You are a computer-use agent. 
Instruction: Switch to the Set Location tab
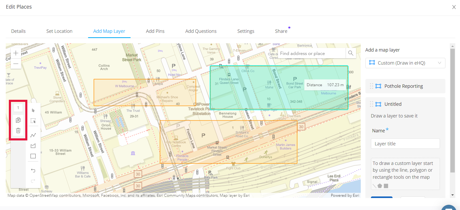59,31
